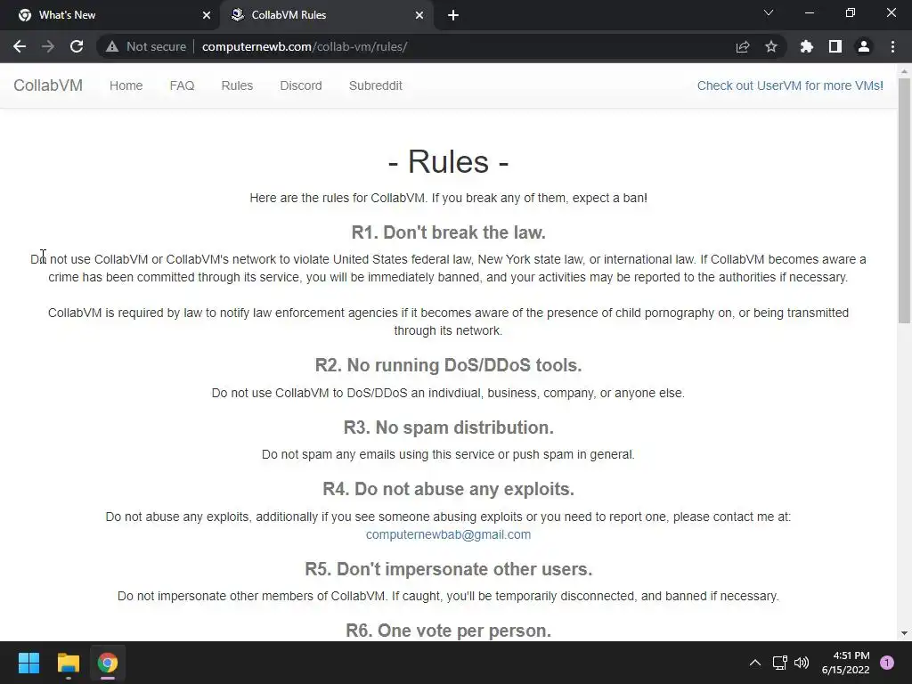This screenshot has height=684, width=912.
Task: Click the forward navigation arrow
Action: (x=48, y=46)
